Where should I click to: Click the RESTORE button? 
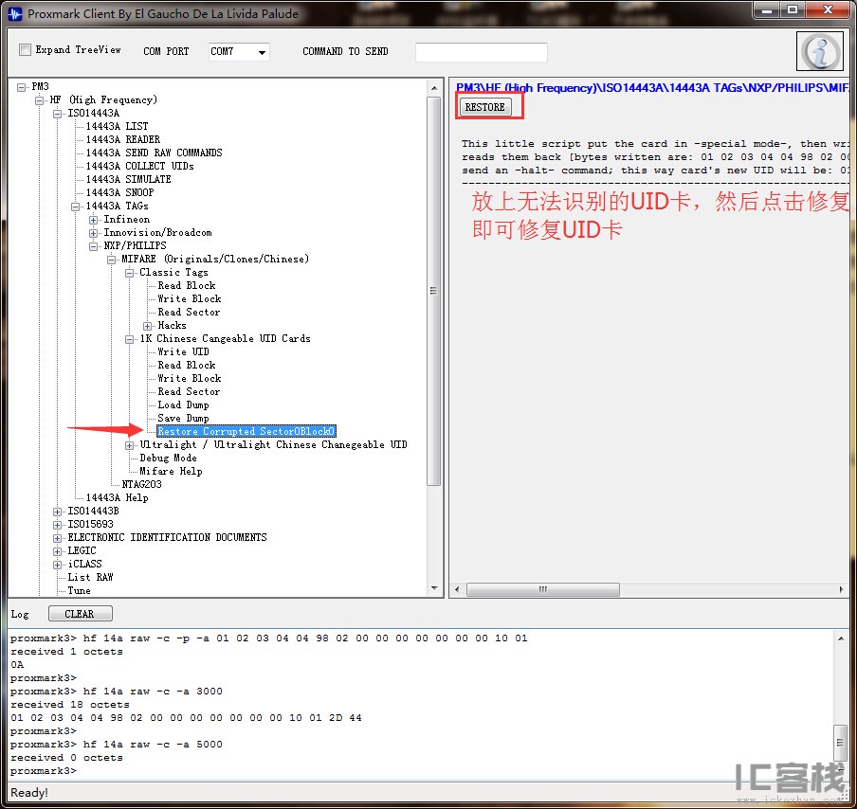pos(485,107)
